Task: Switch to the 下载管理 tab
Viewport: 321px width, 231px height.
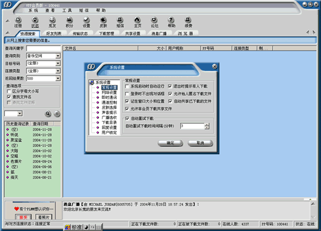Action: point(107,33)
